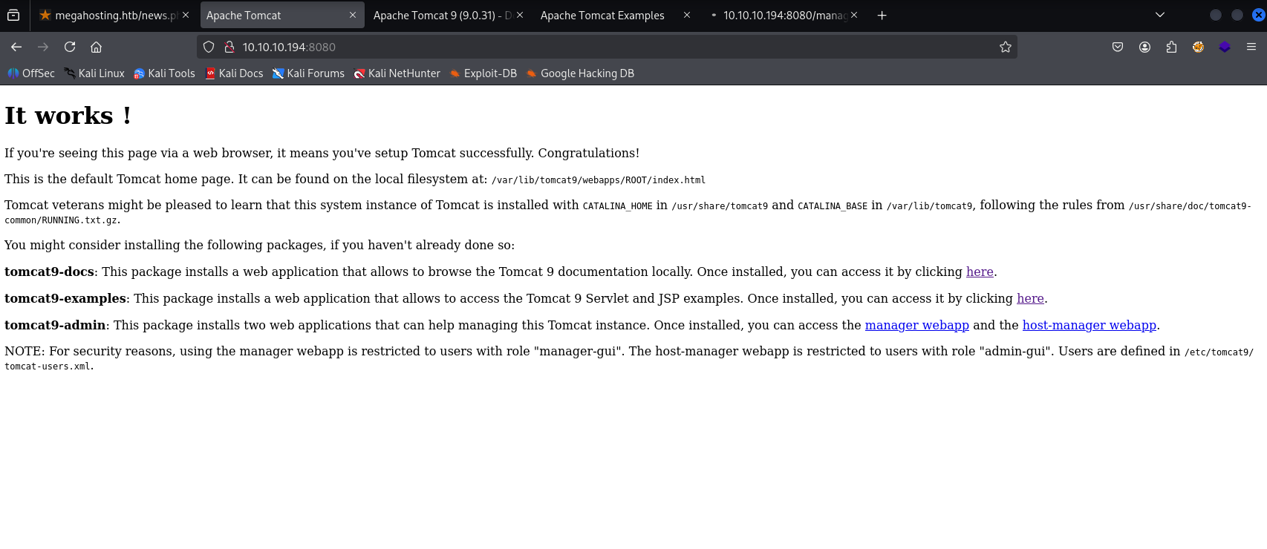This screenshot has height=549, width=1267.
Task: Reload the current Tomcat page
Action: coord(70,47)
